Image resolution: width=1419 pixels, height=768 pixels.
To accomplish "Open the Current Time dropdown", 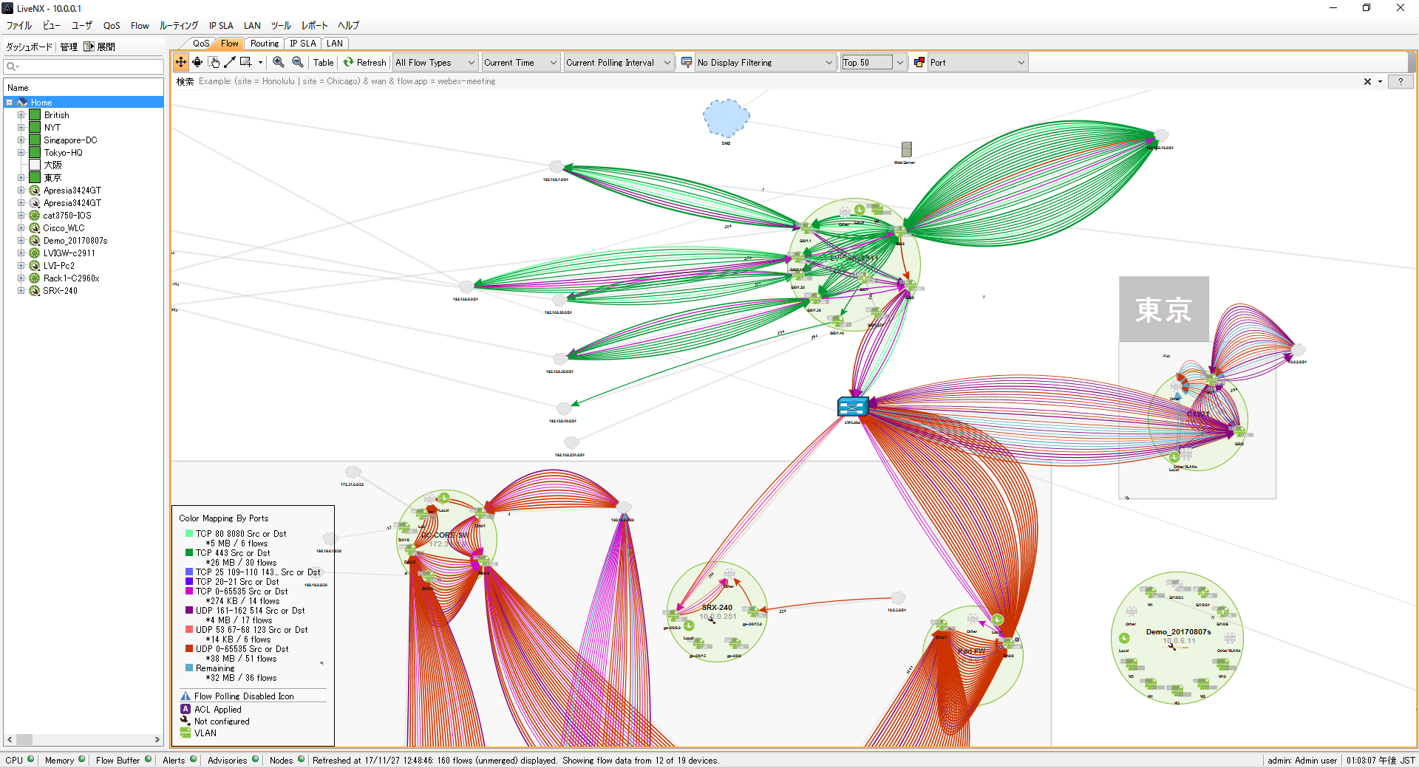I will (520, 63).
